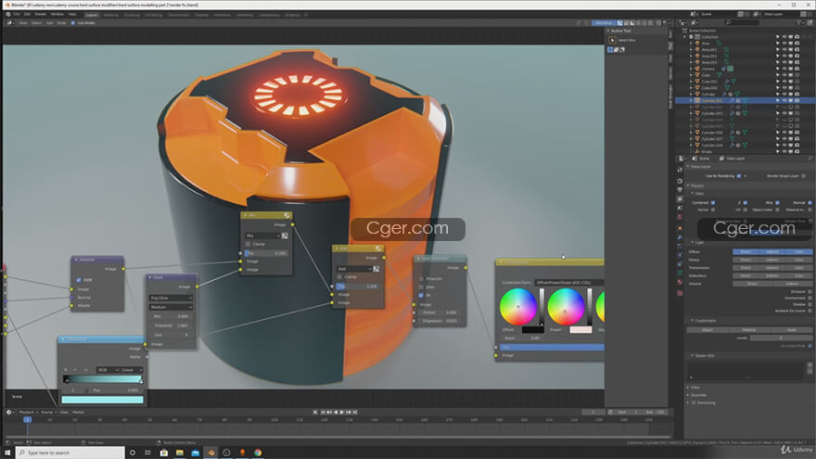Viewport: 816px width, 459px height.
Task: Open the Modifiers wrench tab icon
Action: click(680, 236)
